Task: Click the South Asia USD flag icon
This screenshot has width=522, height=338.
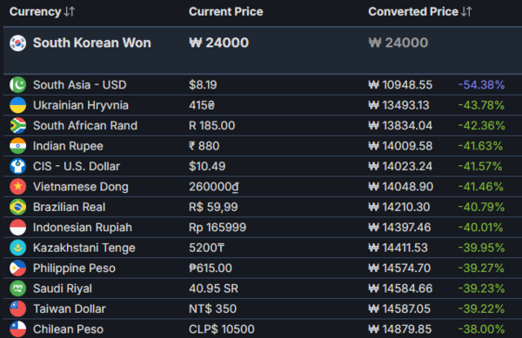Action: [x=18, y=85]
